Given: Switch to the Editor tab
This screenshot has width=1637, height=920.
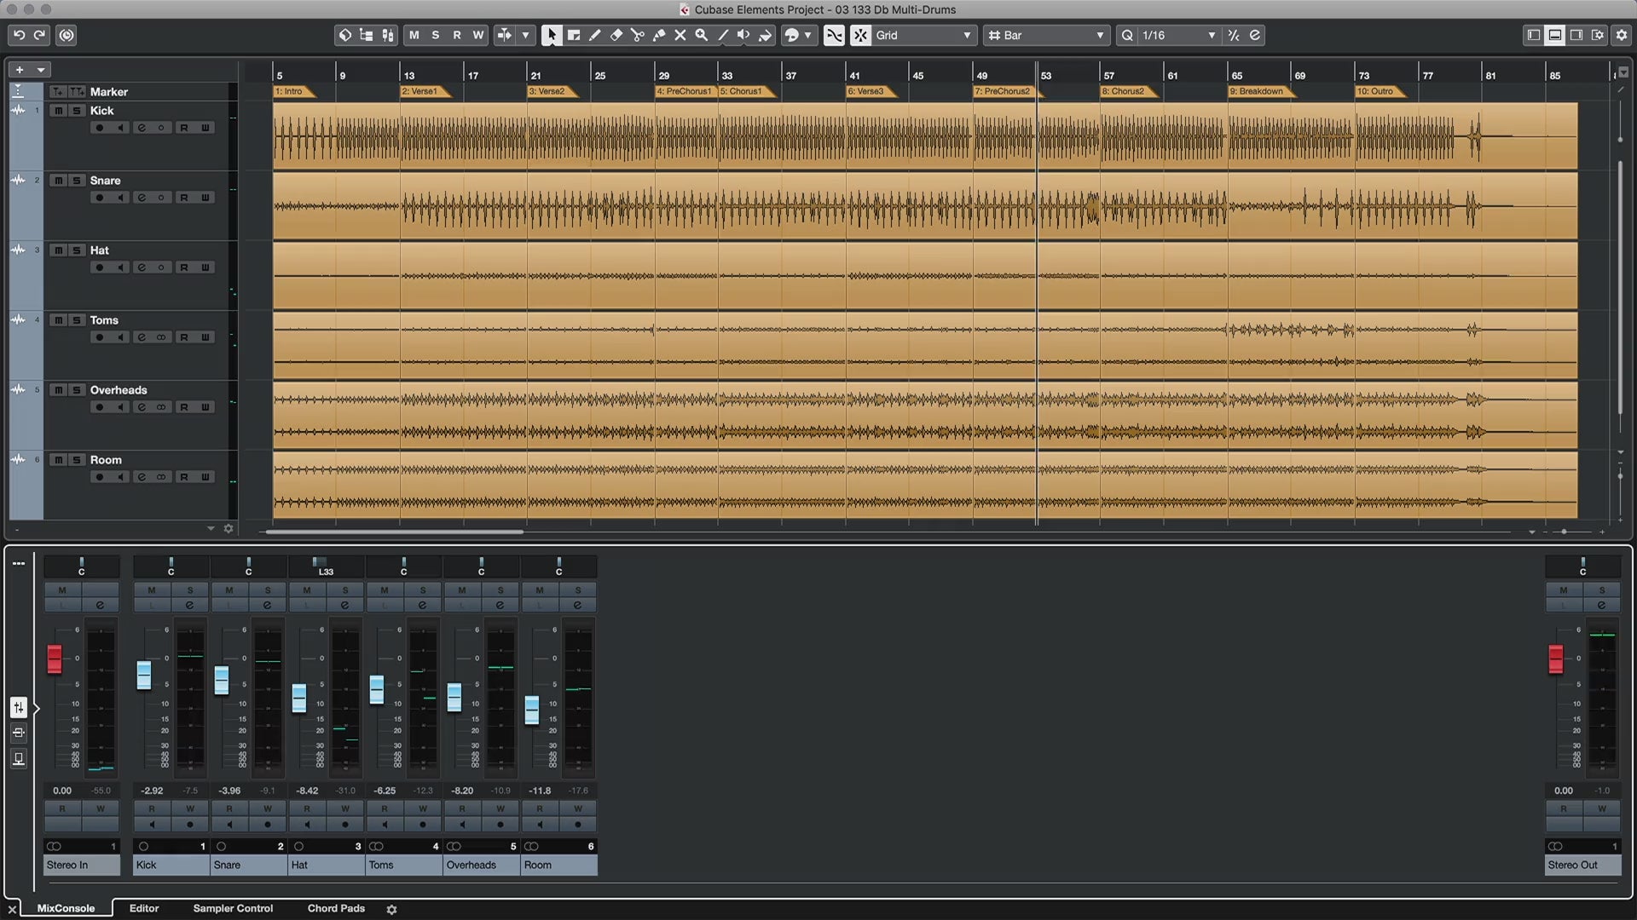Looking at the screenshot, I should [144, 908].
